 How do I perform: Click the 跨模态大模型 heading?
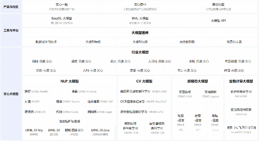pyautogui.click(x=198, y=81)
